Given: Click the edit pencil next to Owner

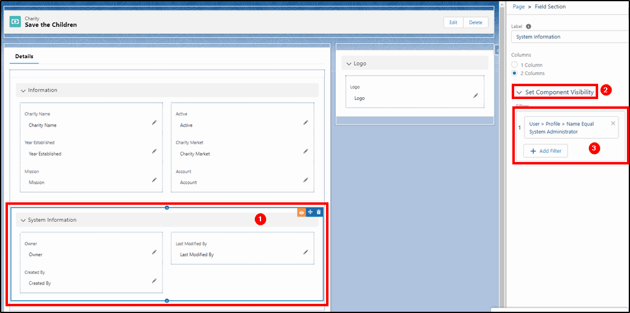Looking at the screenshot, I should click(x=154, y=252).
